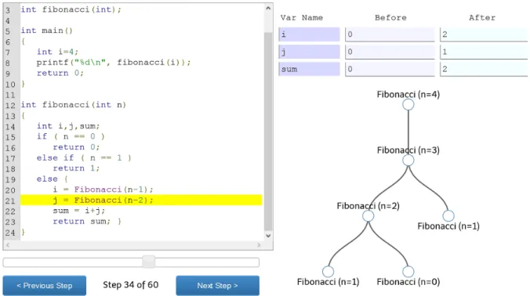
Task: Click the Fibonacci (n=4) tree node circle
Action: coord(408,104)
